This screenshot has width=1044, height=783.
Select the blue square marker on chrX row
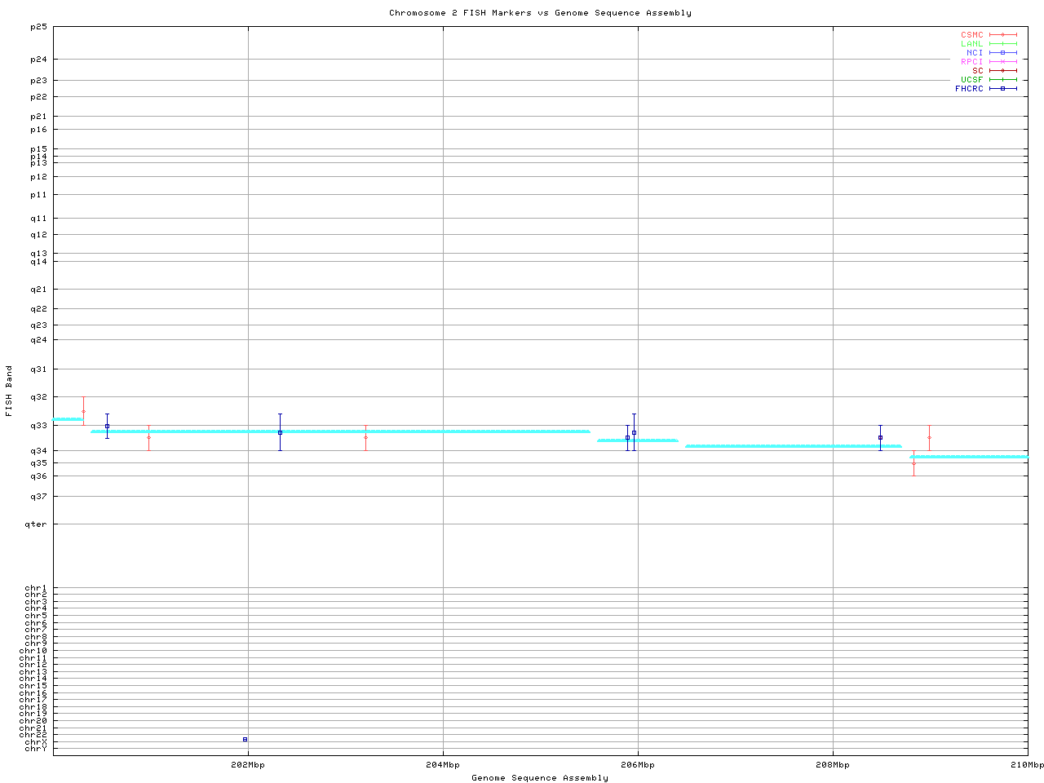[245, 740]
